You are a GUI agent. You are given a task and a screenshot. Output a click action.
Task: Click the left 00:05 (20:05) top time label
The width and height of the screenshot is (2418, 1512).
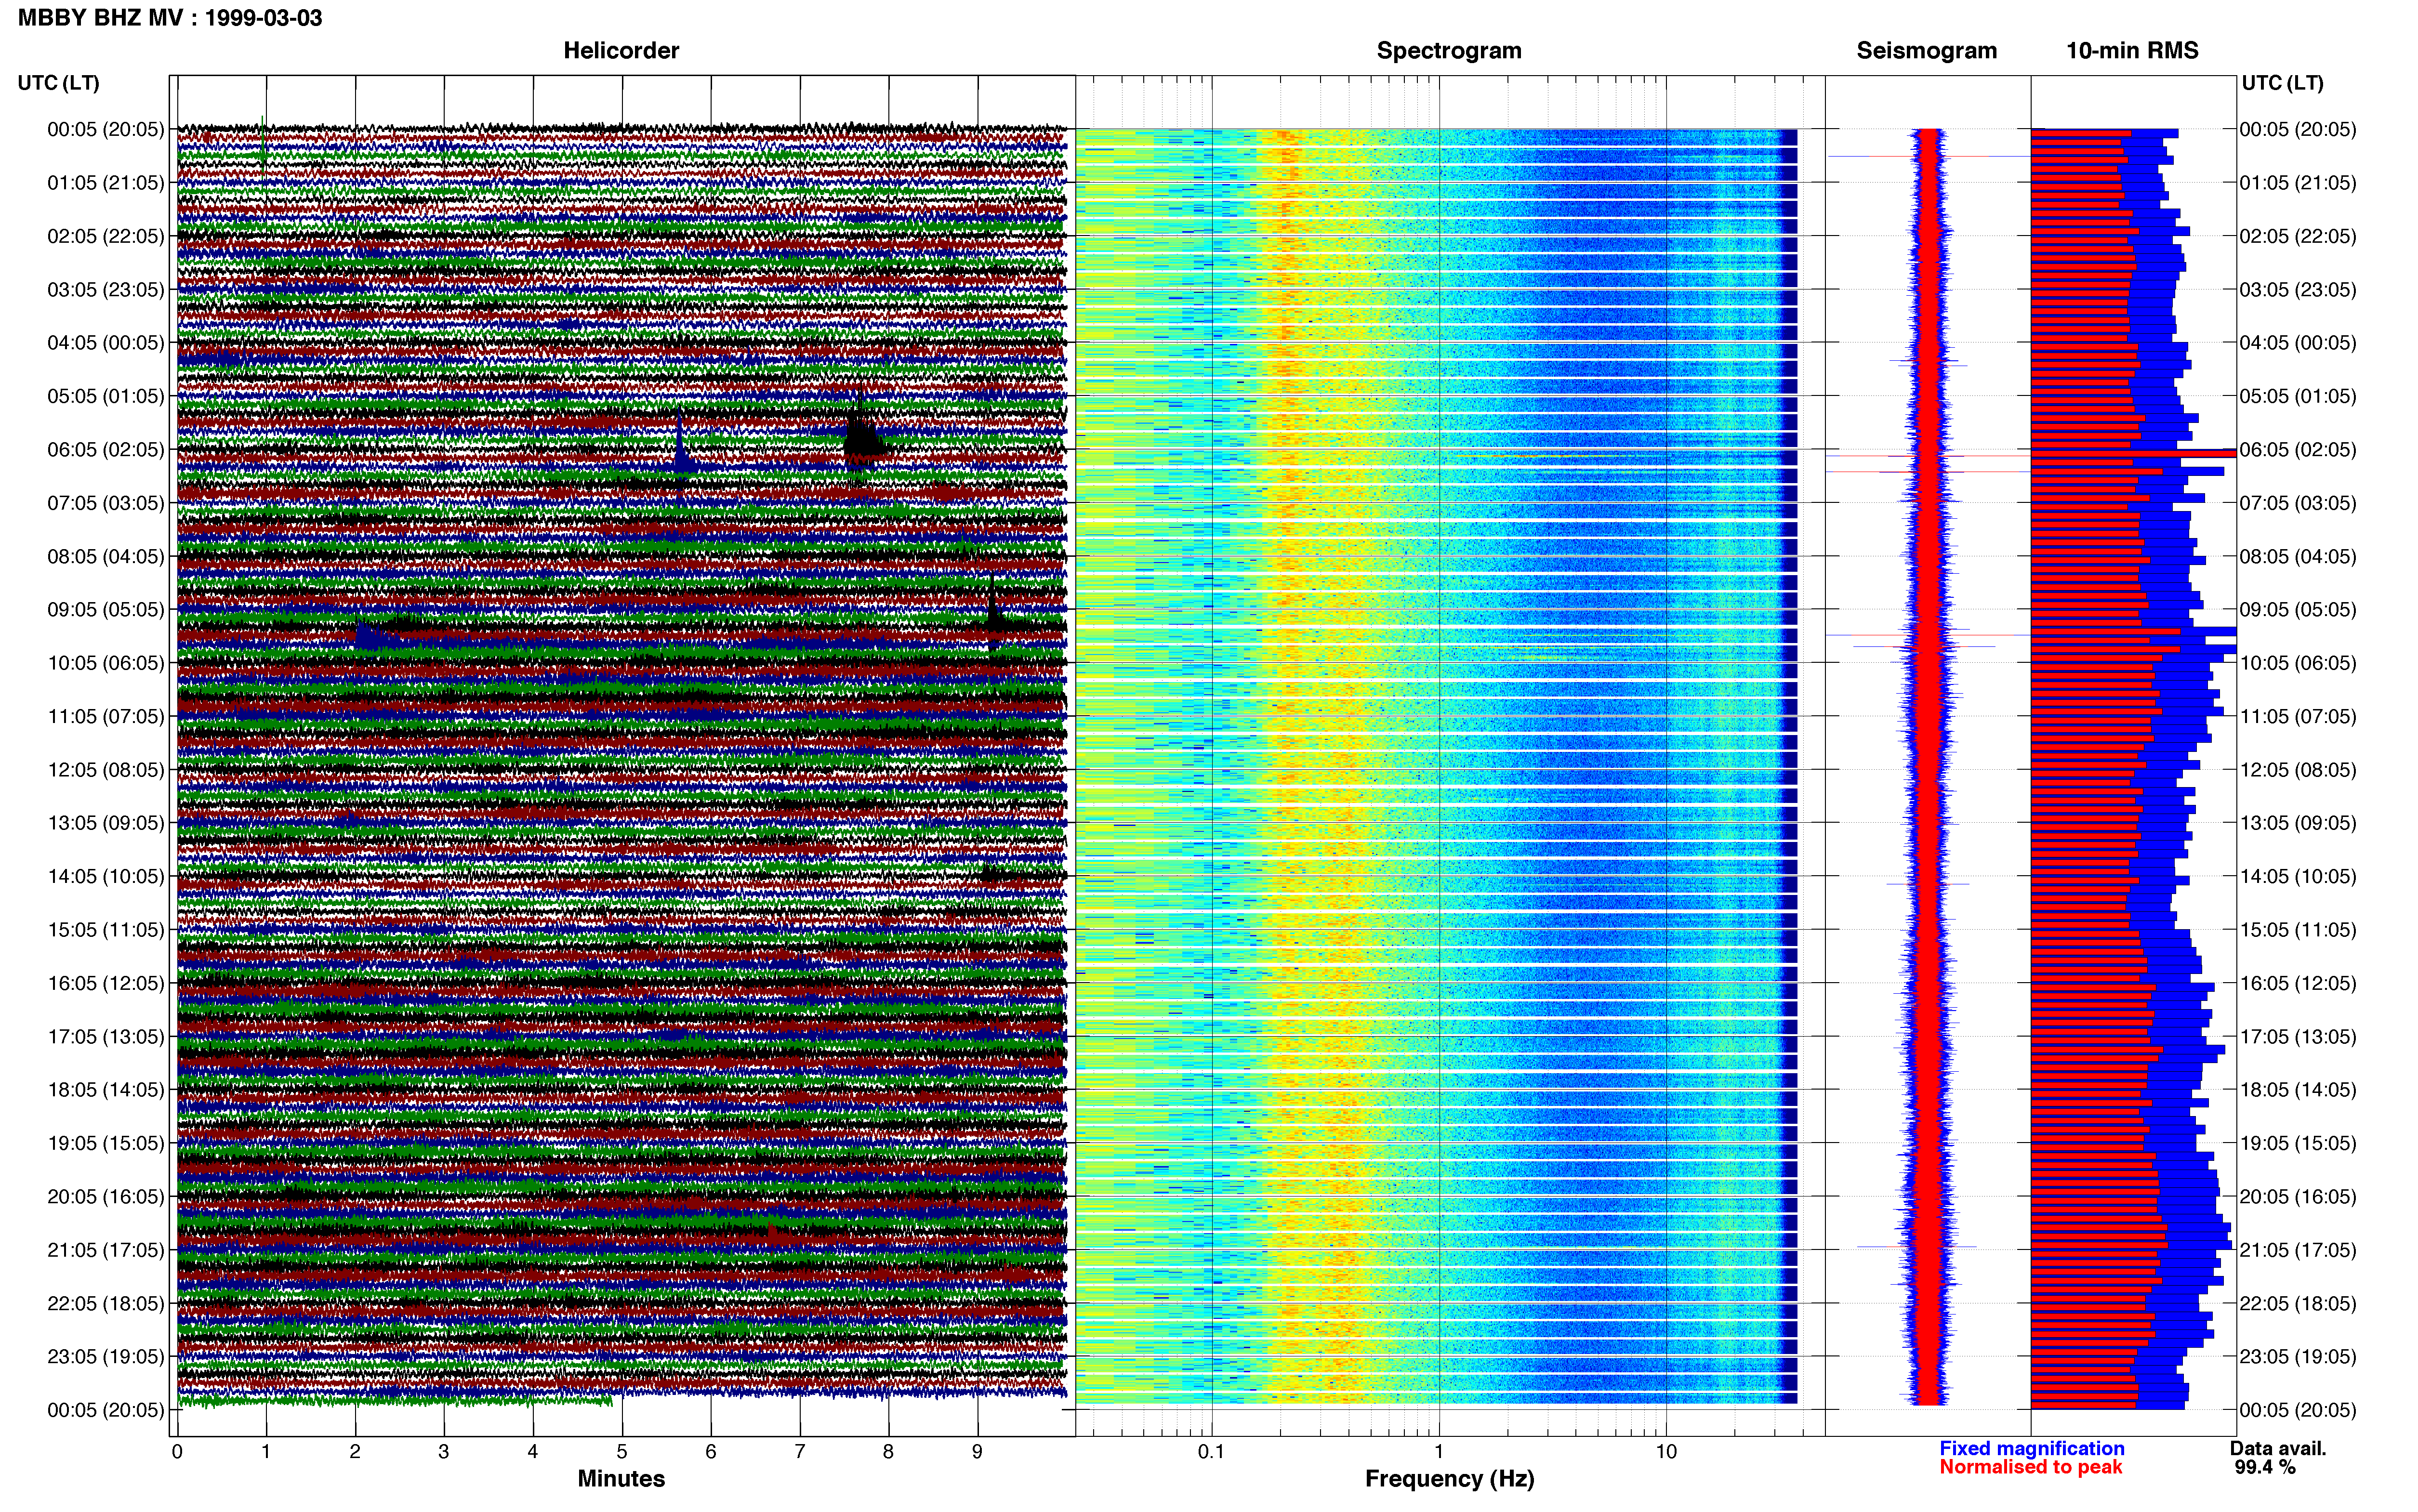tap(106, 129)
